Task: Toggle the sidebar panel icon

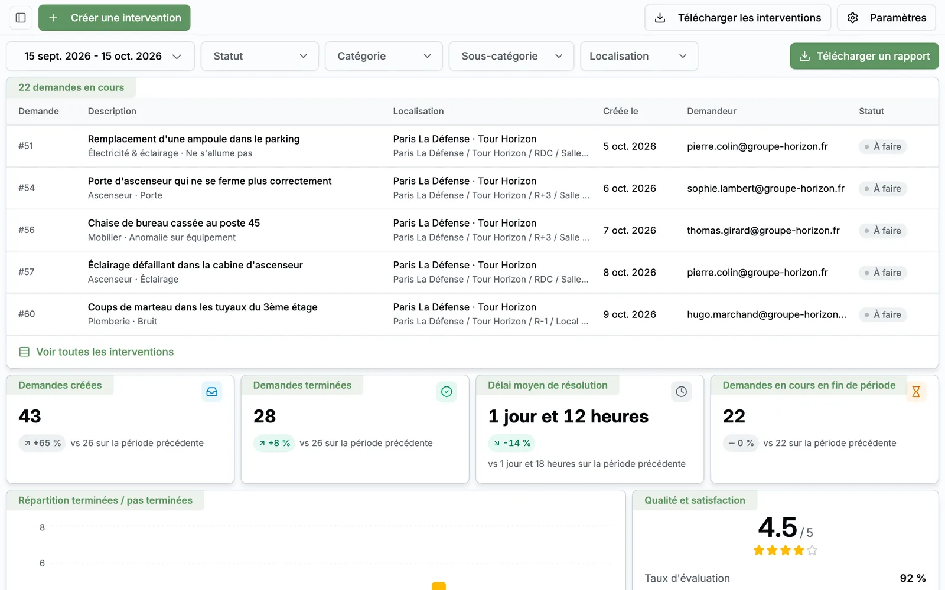Action: point(21,18)
